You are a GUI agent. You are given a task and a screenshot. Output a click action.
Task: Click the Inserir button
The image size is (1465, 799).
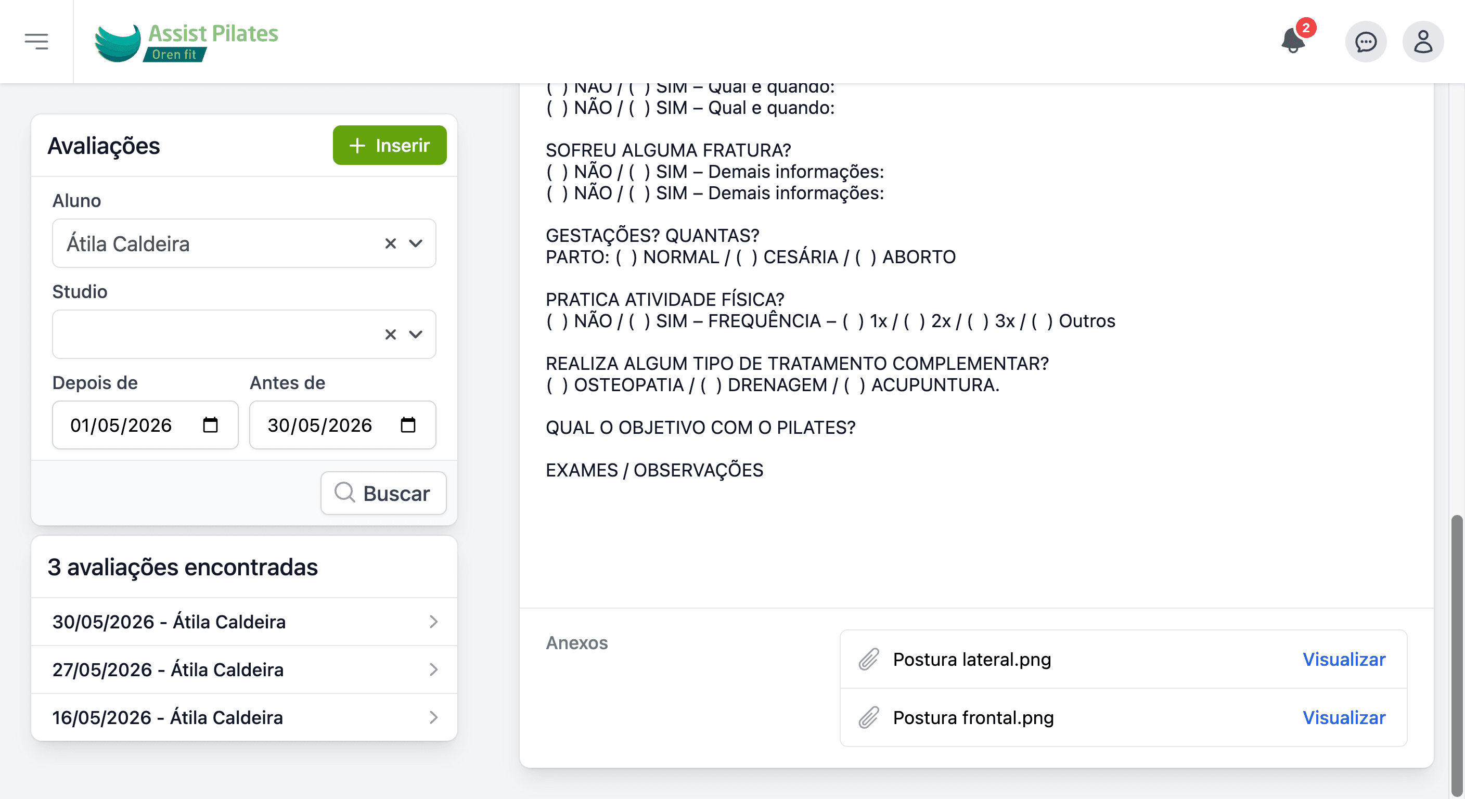tap(390, 145)
